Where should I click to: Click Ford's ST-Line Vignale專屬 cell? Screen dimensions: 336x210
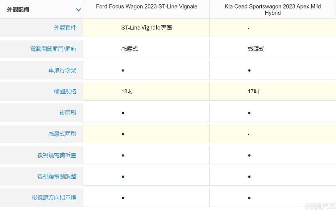coord(147,28)
